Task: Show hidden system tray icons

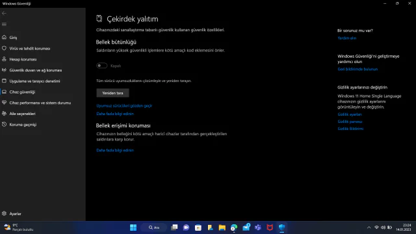Action: click(369, 227)
